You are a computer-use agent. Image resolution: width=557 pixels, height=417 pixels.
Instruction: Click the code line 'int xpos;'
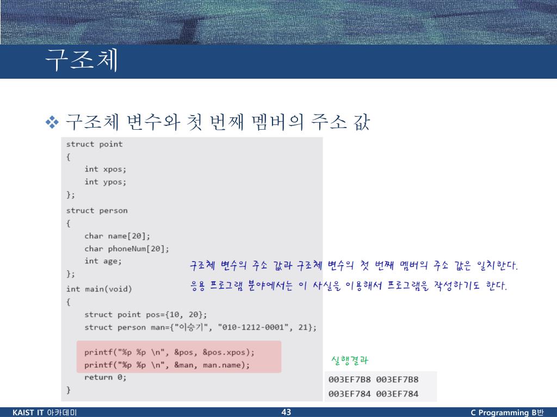click(105, 169)
